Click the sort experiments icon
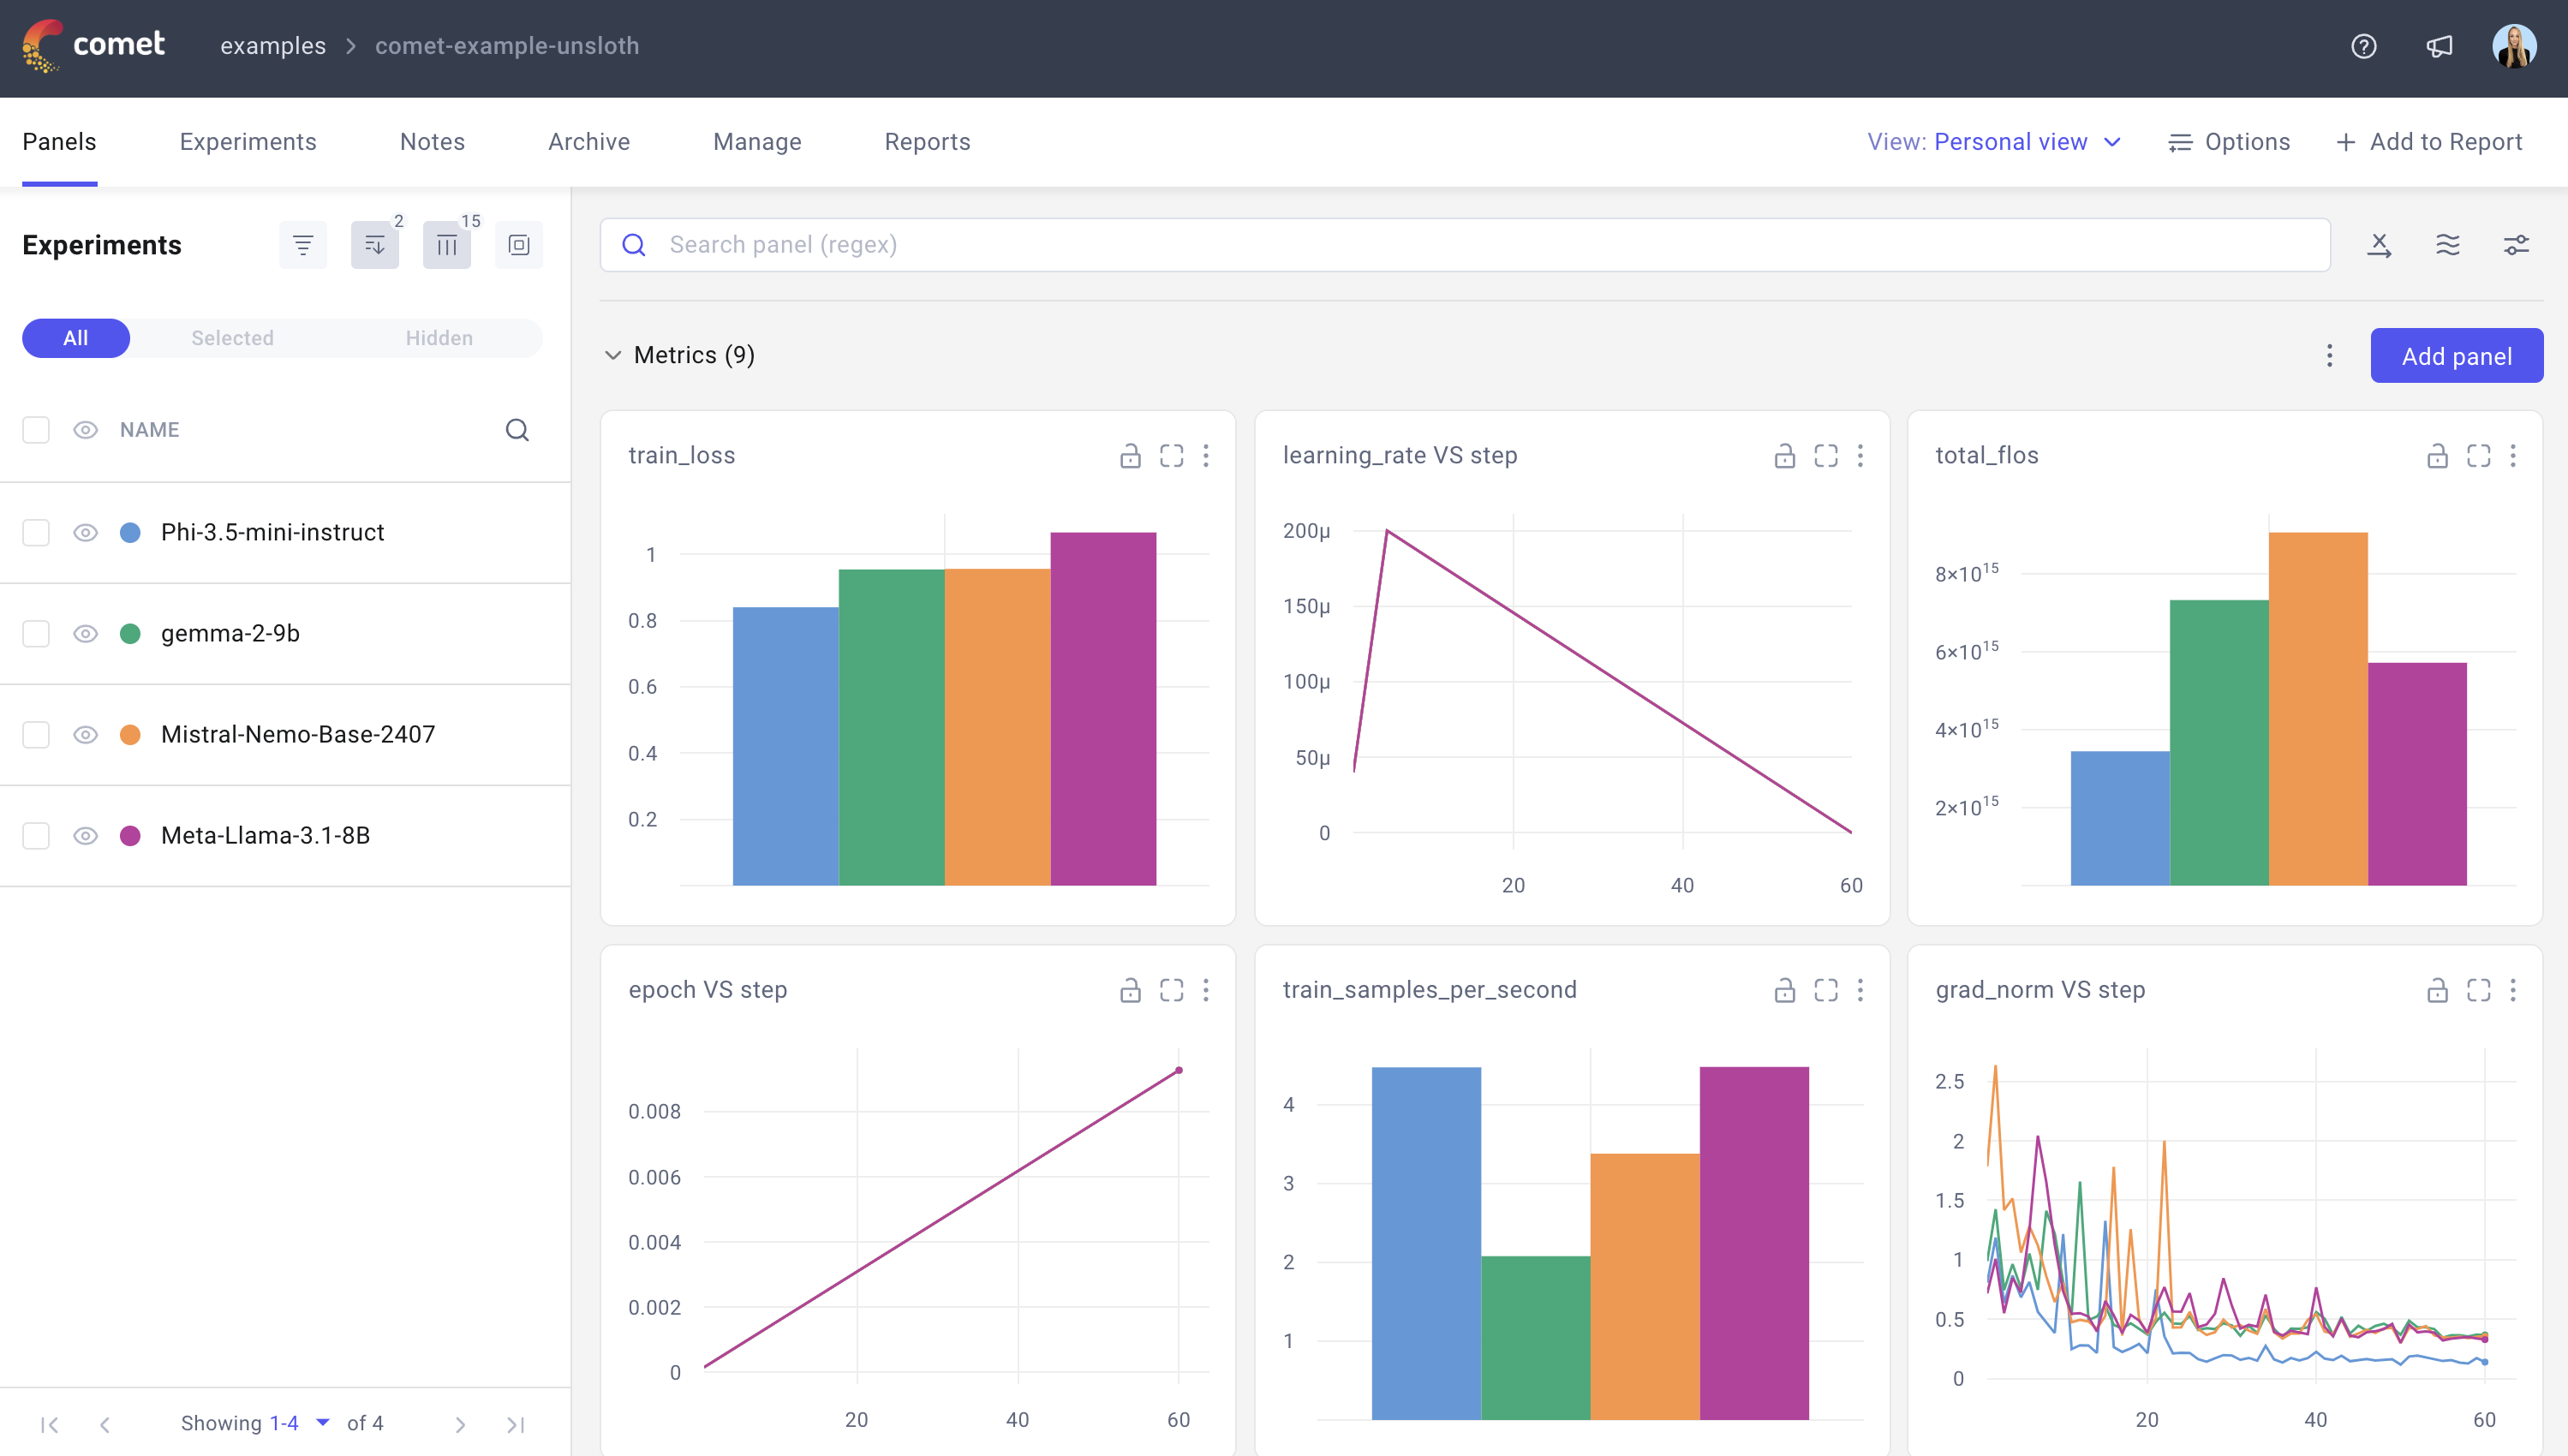Image resolution: width=2568 pixels, height=1456 pixels. click(x=375, y=245)
